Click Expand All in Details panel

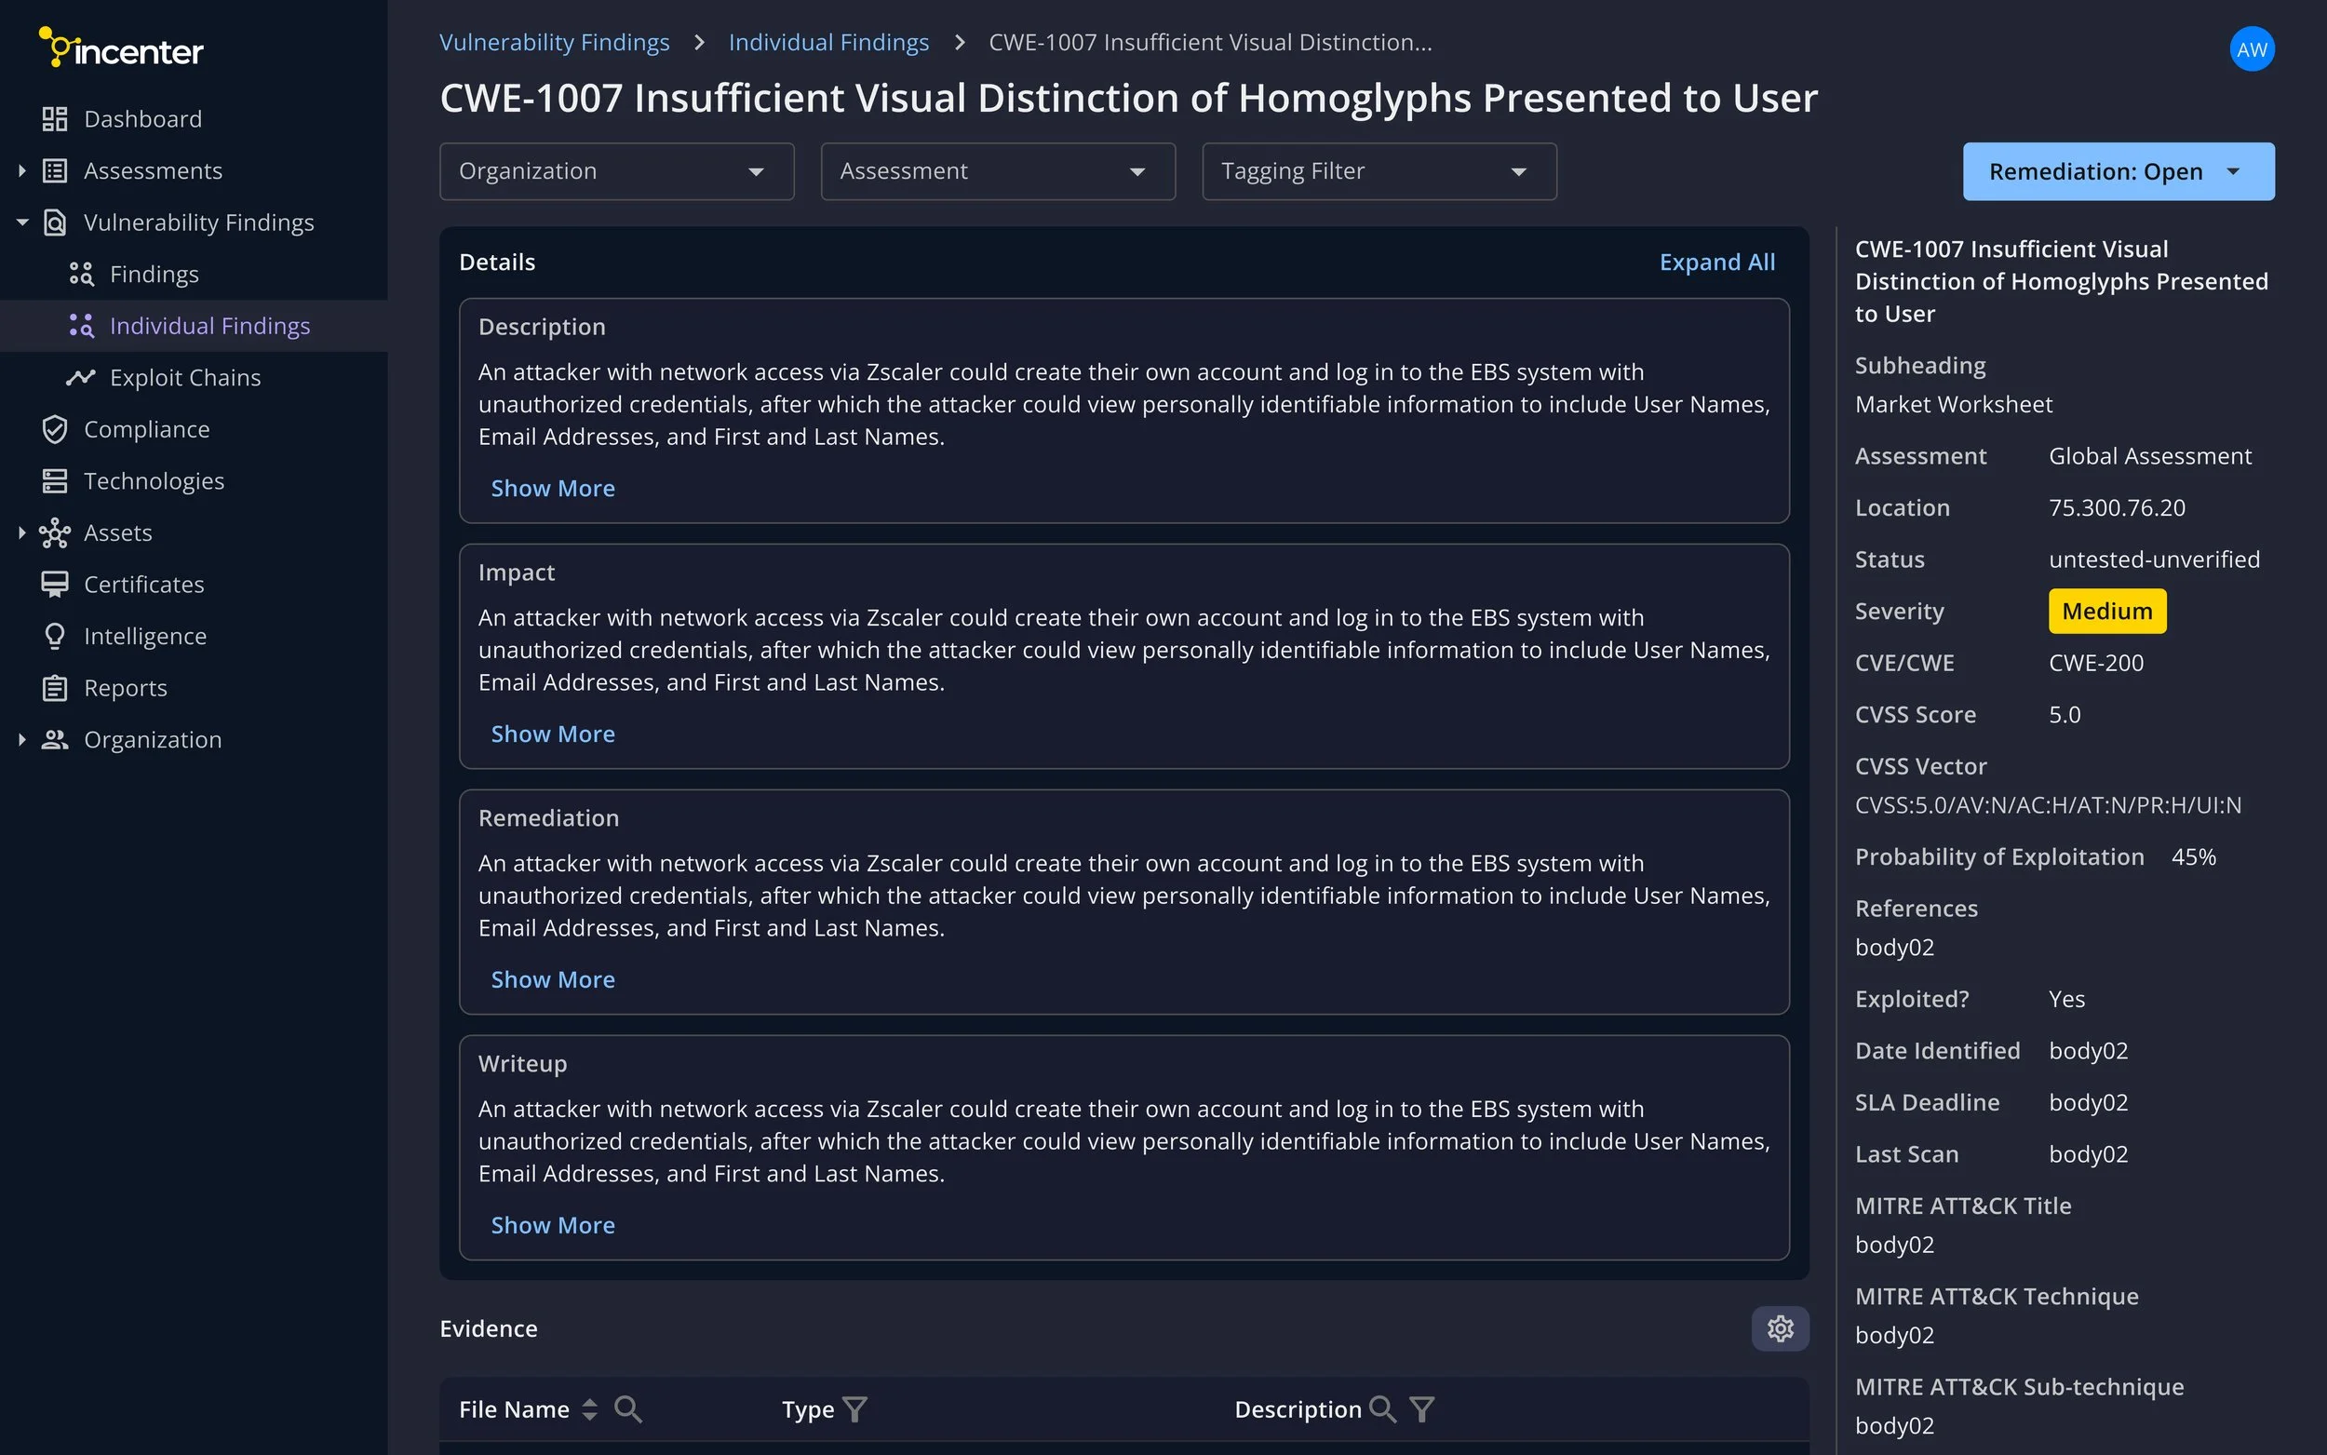point(1716,262)
